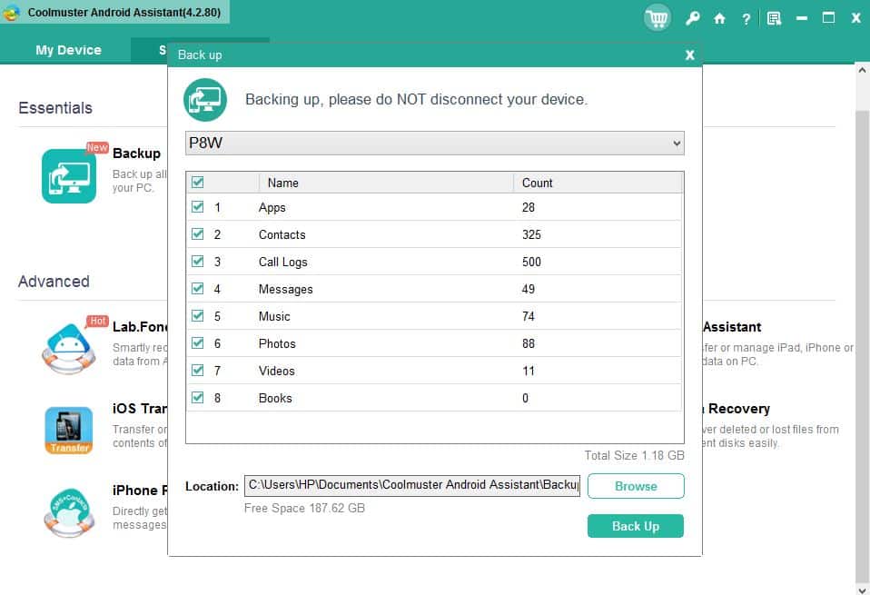This screenshot has width=870, height=595.
Task: Open help question mark icon
Action: click(746, 18)
